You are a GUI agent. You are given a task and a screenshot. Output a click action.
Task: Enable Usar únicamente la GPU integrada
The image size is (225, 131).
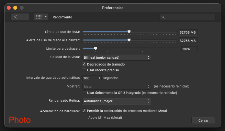84,93
